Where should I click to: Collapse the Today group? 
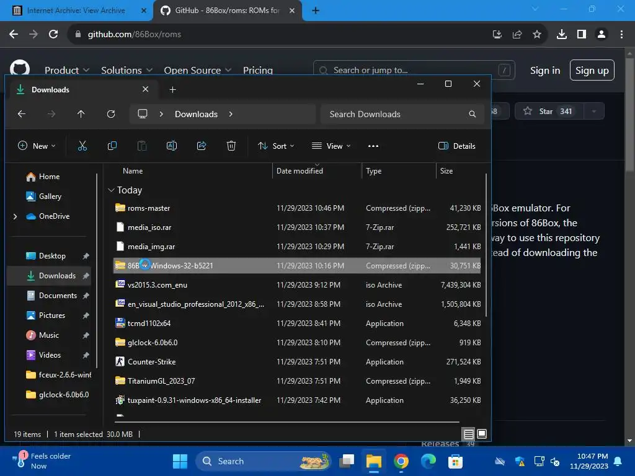click(x=112, y=190)
